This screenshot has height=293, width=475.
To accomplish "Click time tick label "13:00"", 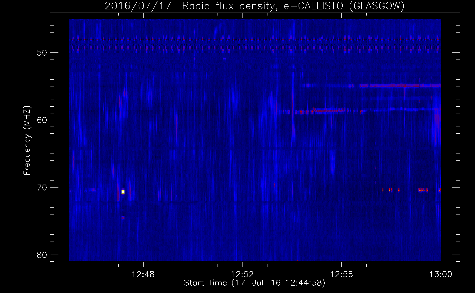I will 441,275.
